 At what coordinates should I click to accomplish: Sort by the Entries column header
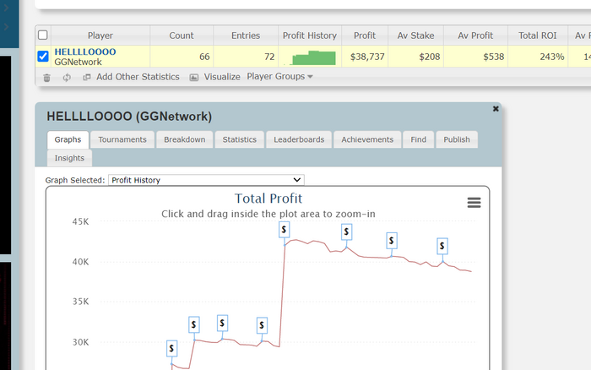coord(246,35)
